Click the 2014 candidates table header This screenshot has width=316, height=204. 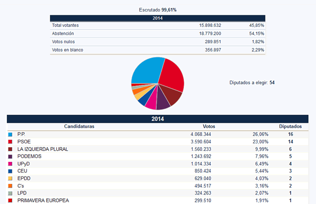click(x=157, y=119)
